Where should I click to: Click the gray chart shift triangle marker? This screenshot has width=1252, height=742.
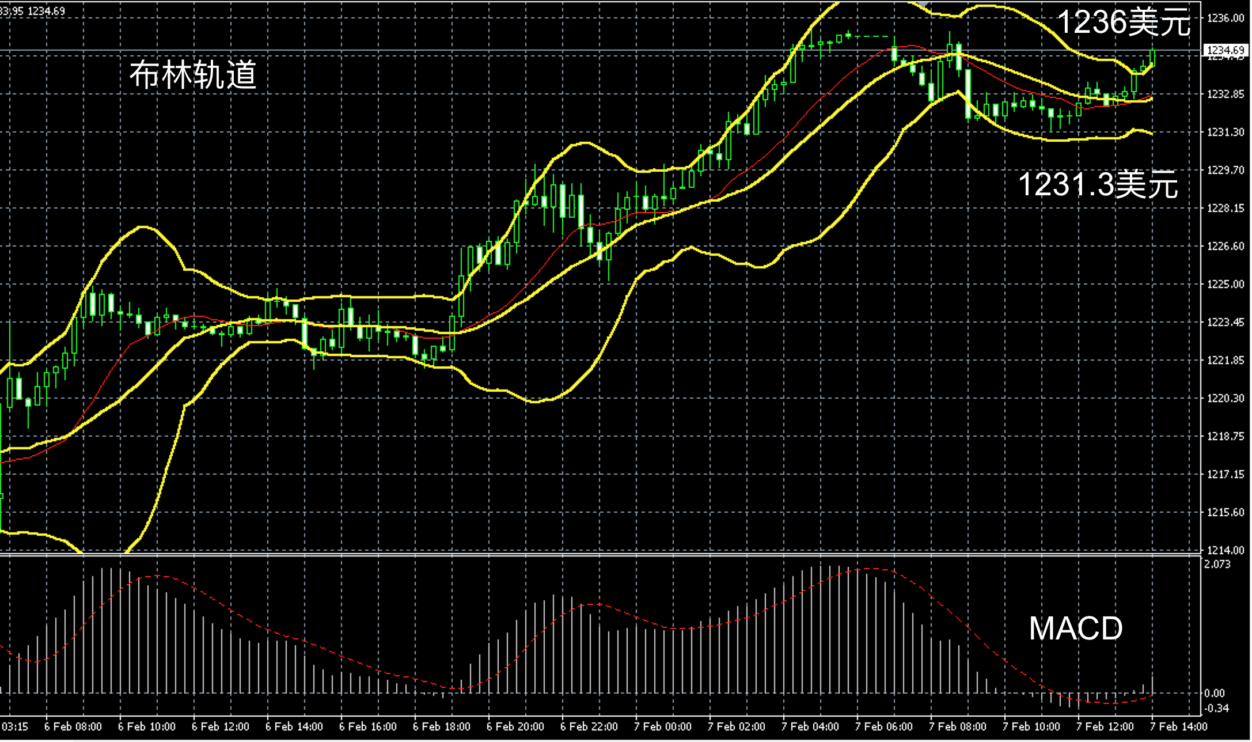pos(923,5)
